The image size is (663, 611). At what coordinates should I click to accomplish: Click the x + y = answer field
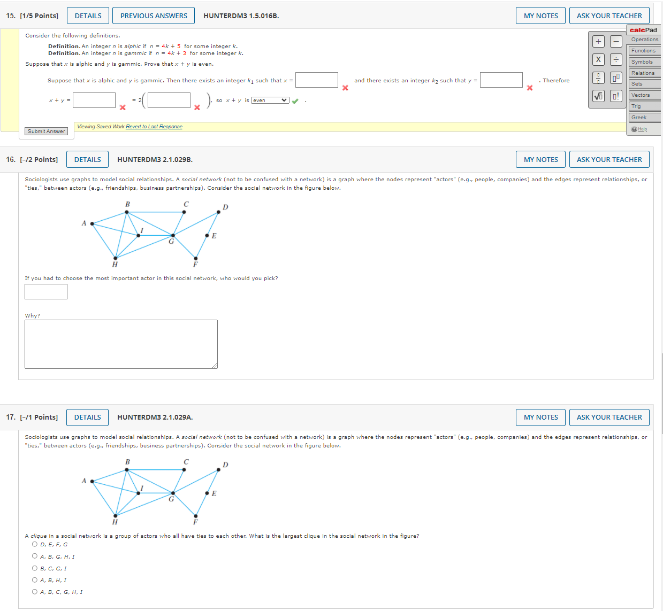(x=94, y=100)
